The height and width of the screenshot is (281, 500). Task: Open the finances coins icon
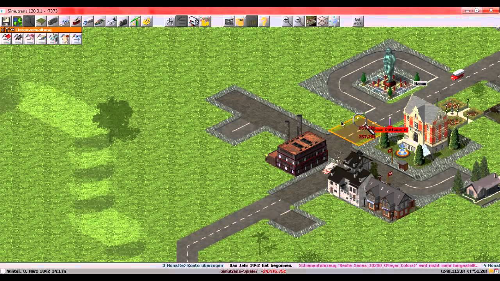point(205,21)
